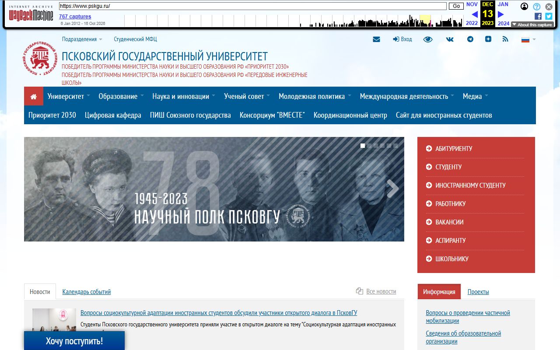The width and height of the screenshot is (560, 350).
Task: Click the Хочу поступить! button
Action: pos(74,341)
